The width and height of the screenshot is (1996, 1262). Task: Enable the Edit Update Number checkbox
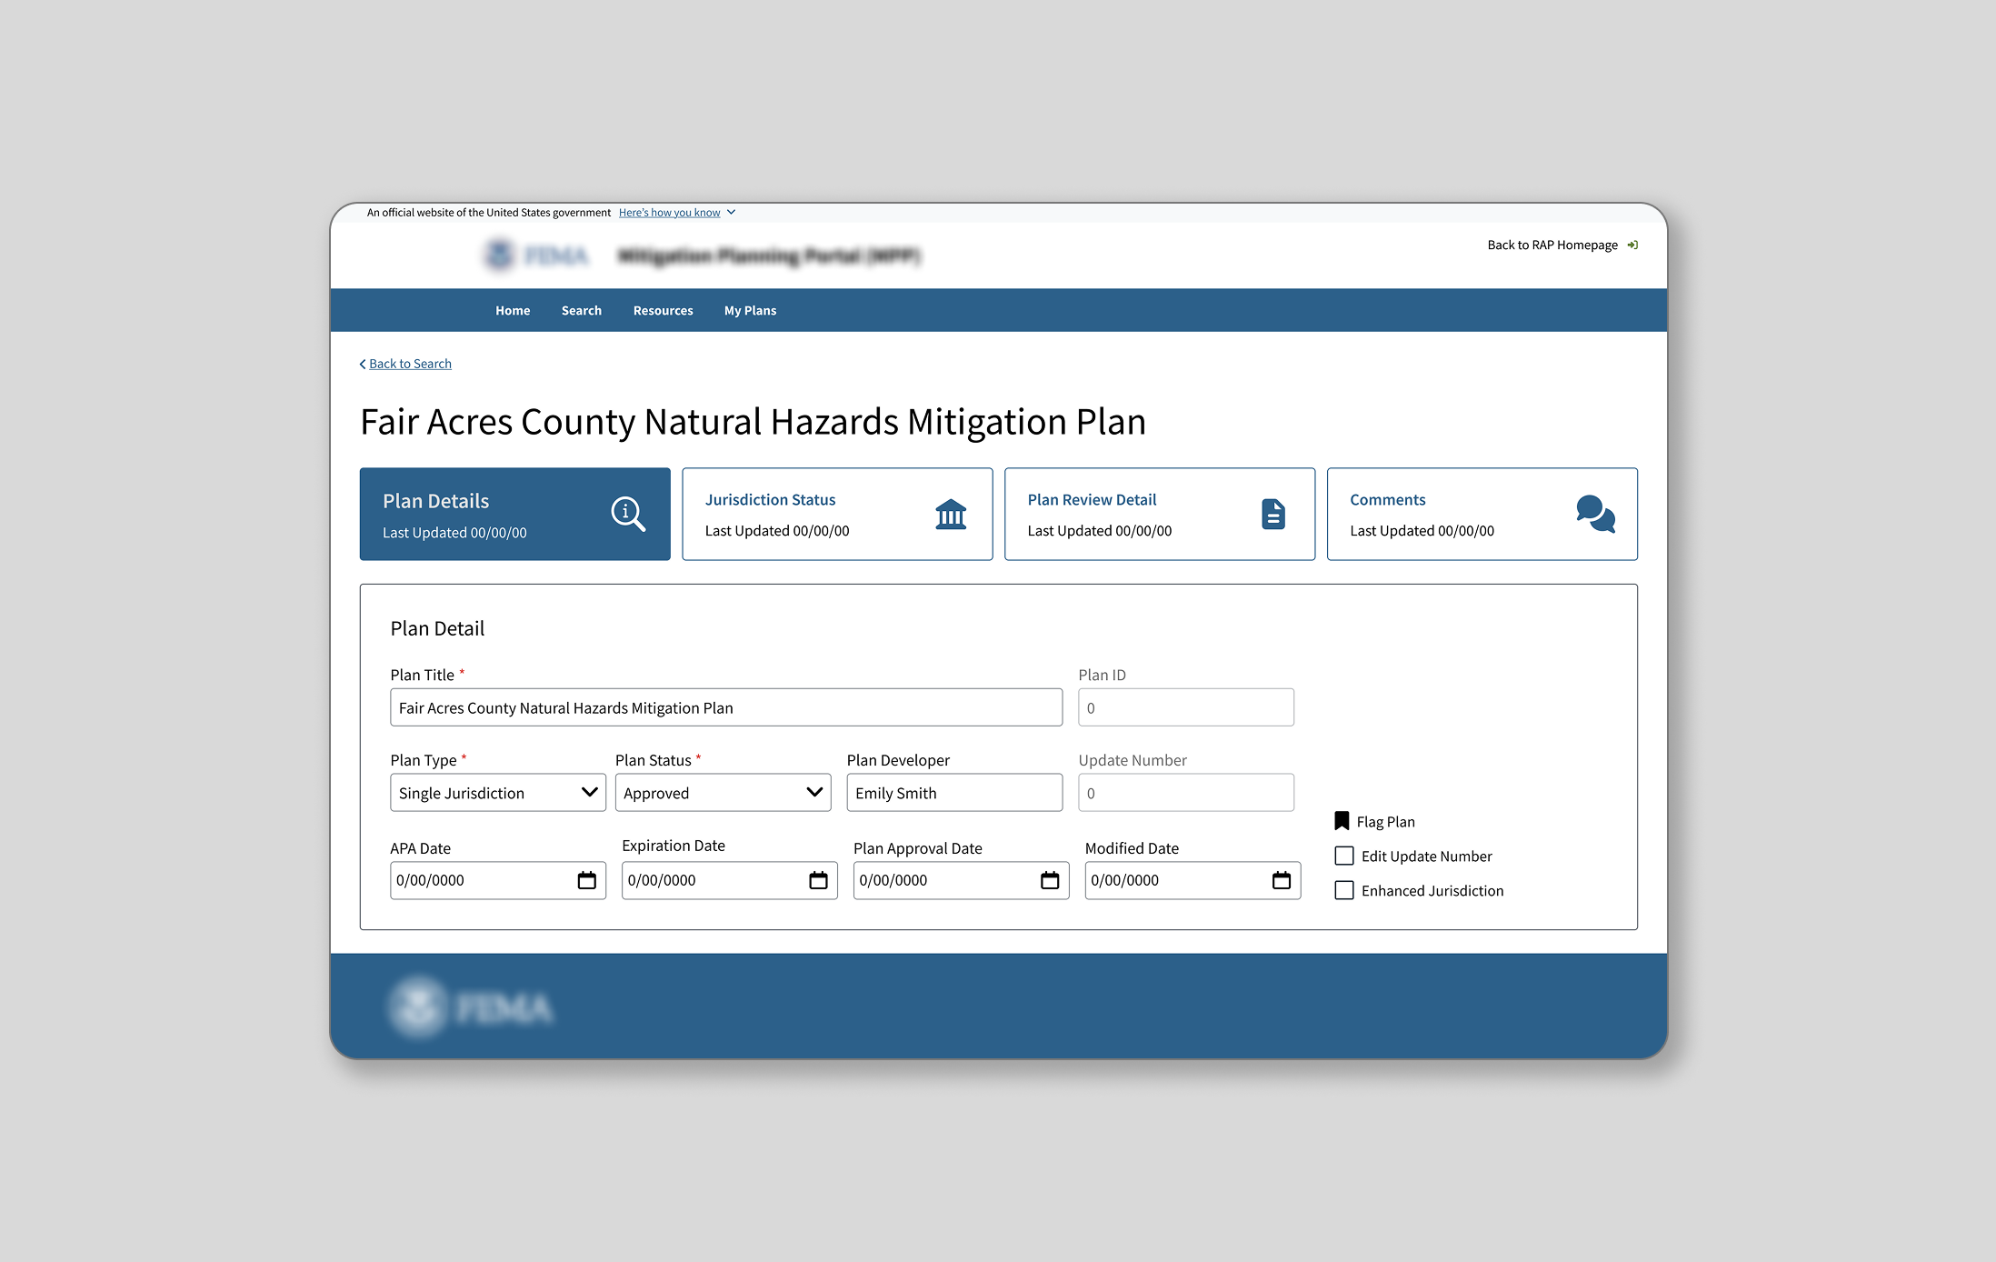point(1343,856)
